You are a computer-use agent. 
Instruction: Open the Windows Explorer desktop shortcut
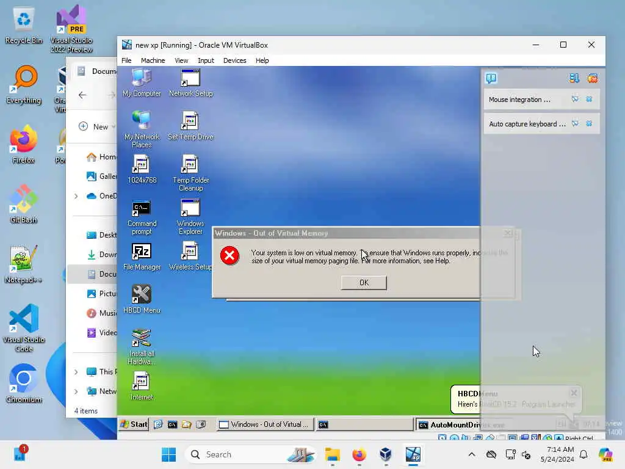190,217
